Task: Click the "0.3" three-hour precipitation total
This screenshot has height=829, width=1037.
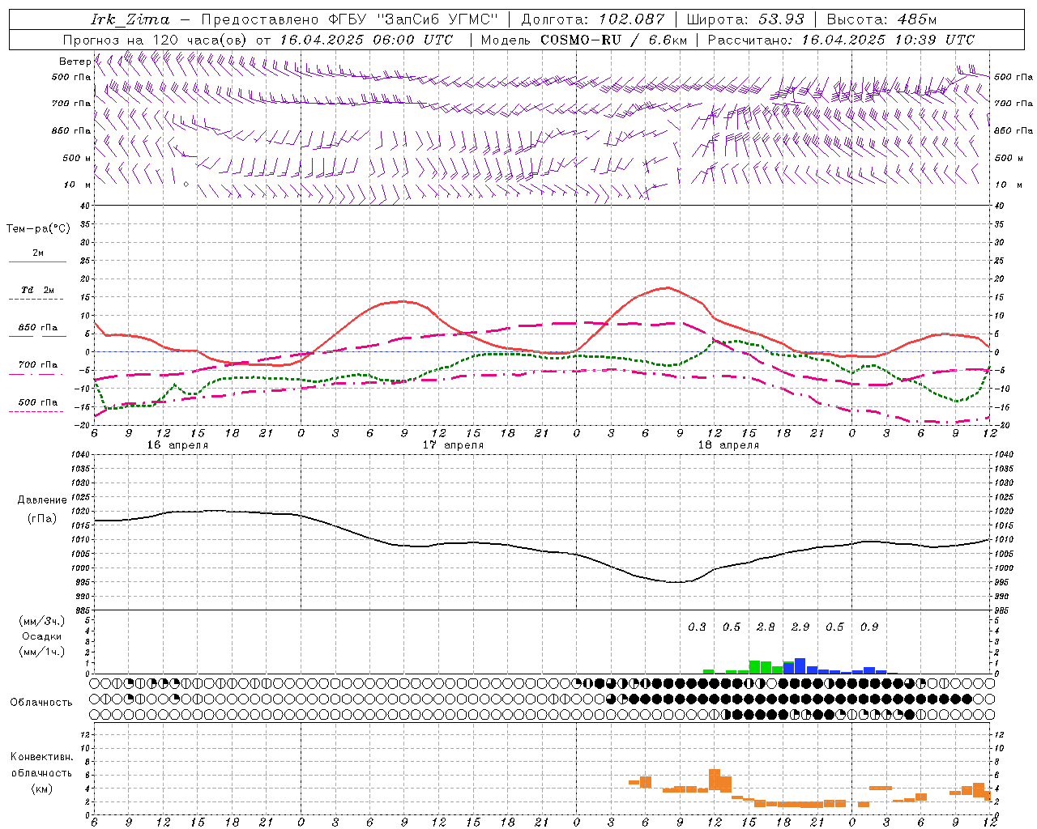Action: (x=697, y=627)
